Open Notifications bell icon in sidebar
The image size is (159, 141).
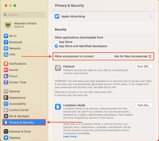(6, 64)
